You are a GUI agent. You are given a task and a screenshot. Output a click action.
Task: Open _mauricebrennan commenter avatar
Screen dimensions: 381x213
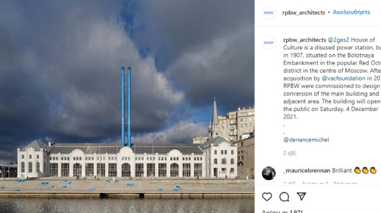[x=269, y=173]
